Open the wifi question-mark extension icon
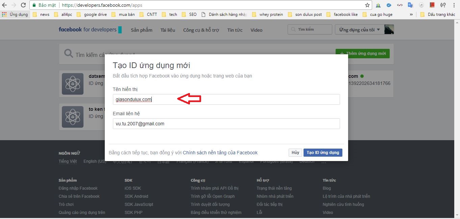Image resolution: width=460 pixels, height=219 pixels. pyautogui.click(x=443, y=5)
